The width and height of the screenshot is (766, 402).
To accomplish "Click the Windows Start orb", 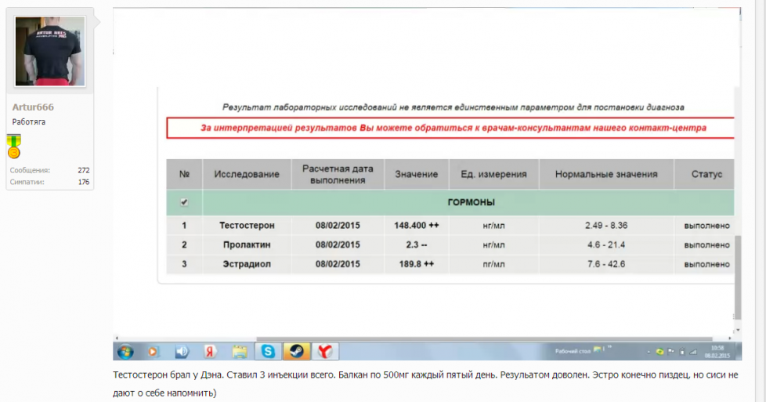I will (x=125, y=351).
